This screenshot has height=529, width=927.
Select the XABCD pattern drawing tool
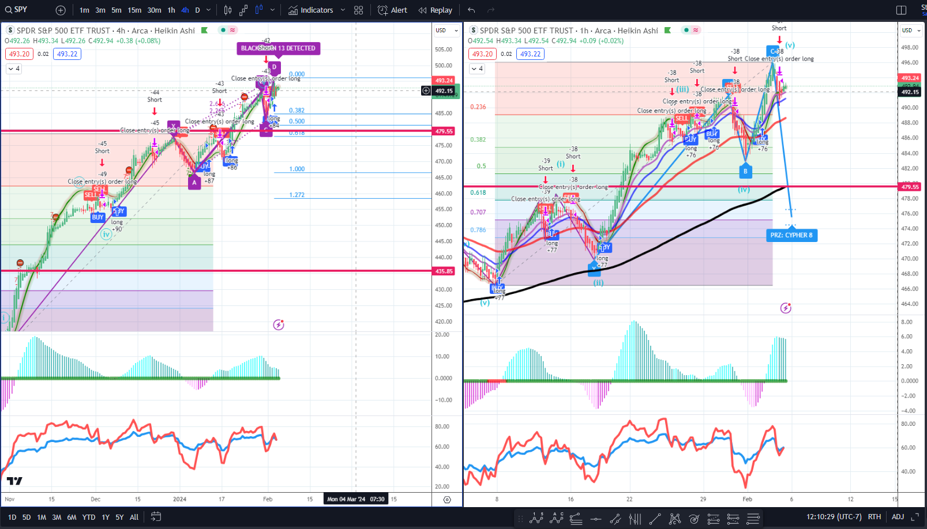pos(674,519)
